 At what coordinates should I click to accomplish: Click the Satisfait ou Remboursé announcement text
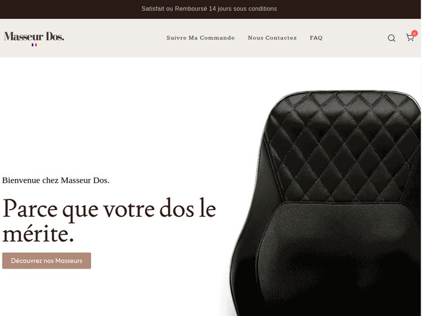tap(209, 9)
